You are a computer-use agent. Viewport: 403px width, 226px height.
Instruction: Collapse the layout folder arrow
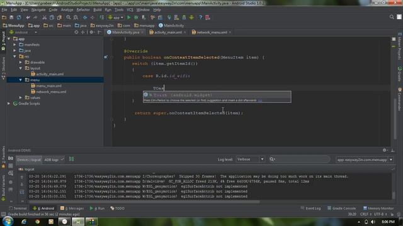tap(21, 68)
